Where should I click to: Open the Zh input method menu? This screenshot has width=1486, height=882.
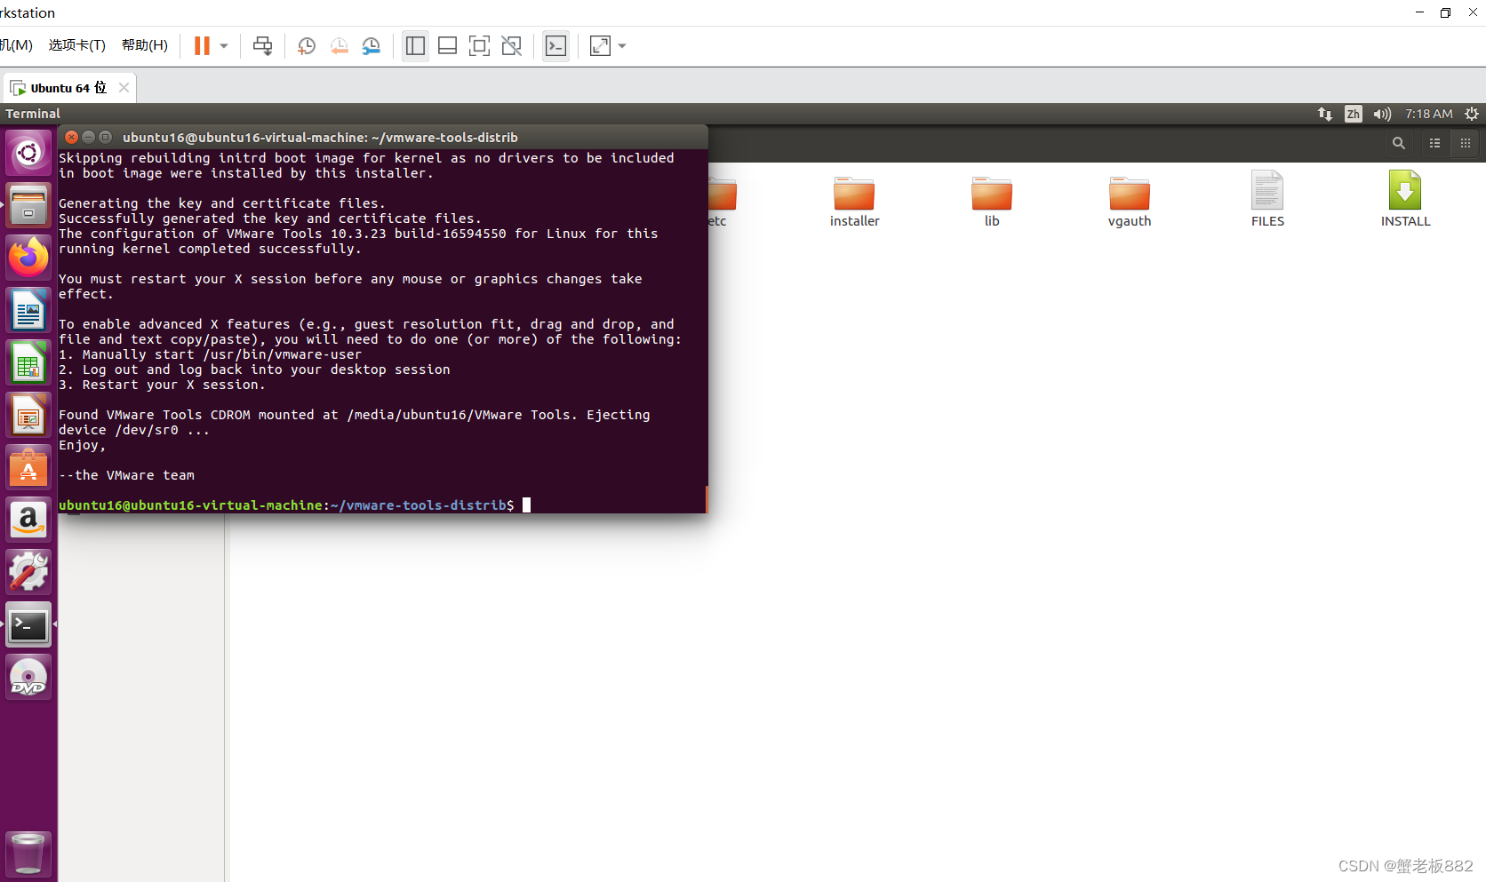pos(1353,114)
